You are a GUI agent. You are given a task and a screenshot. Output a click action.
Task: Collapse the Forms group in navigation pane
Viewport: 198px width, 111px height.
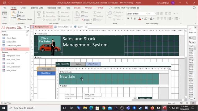[27, 52]
